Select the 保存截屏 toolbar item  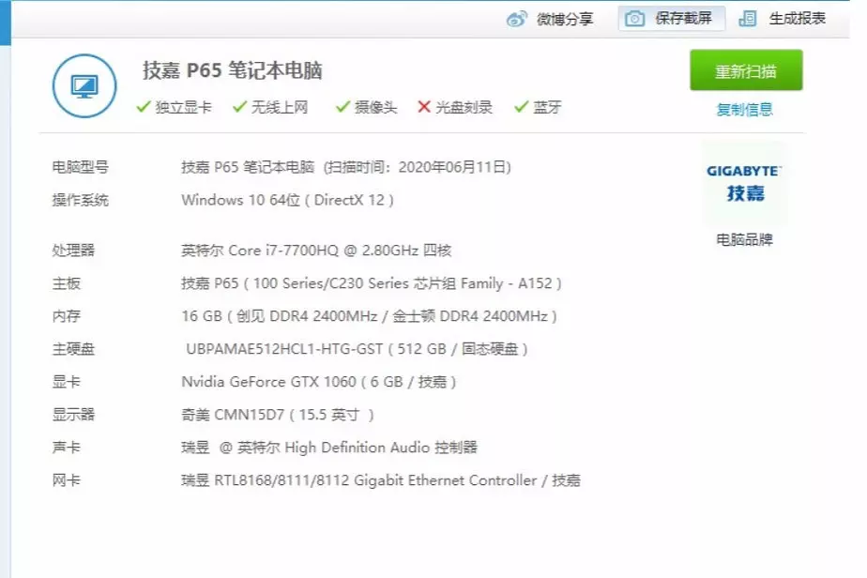click(682, 18)
